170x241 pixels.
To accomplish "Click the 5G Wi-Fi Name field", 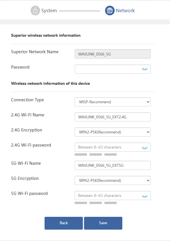I will [x=112, y=165].
